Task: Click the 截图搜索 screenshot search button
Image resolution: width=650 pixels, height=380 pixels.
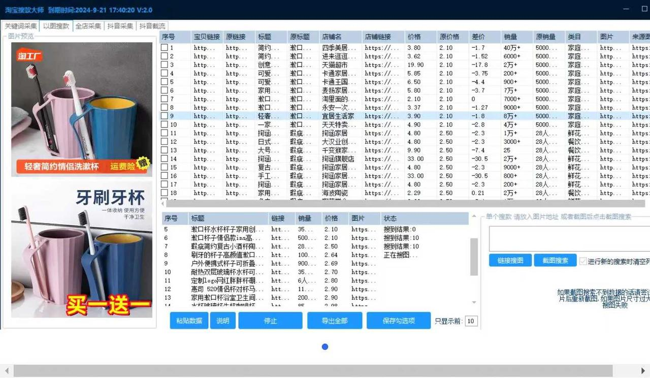Action: click(555, 261)
